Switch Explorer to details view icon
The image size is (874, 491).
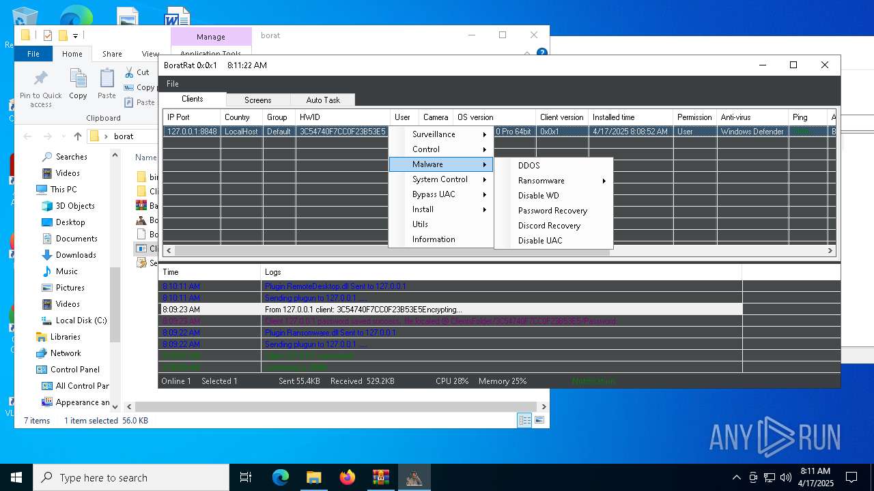pos(524,421)
